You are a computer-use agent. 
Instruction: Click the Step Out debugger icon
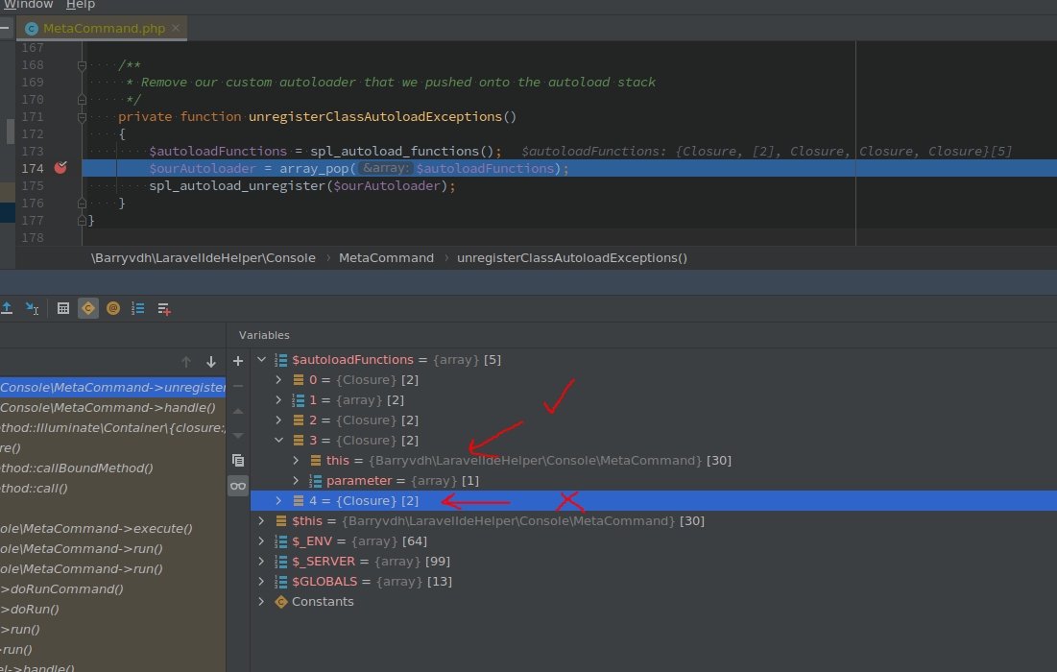[7, 308]
